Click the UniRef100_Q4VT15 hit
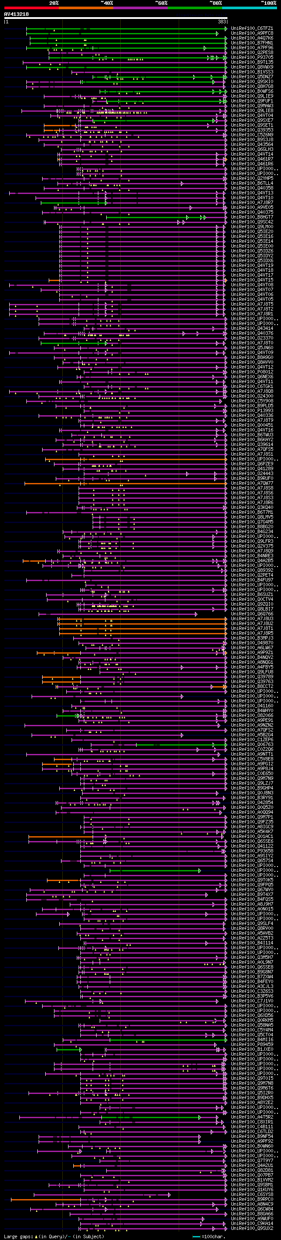The width and height of the screenshot is (281, 1240). click(252, 280)
